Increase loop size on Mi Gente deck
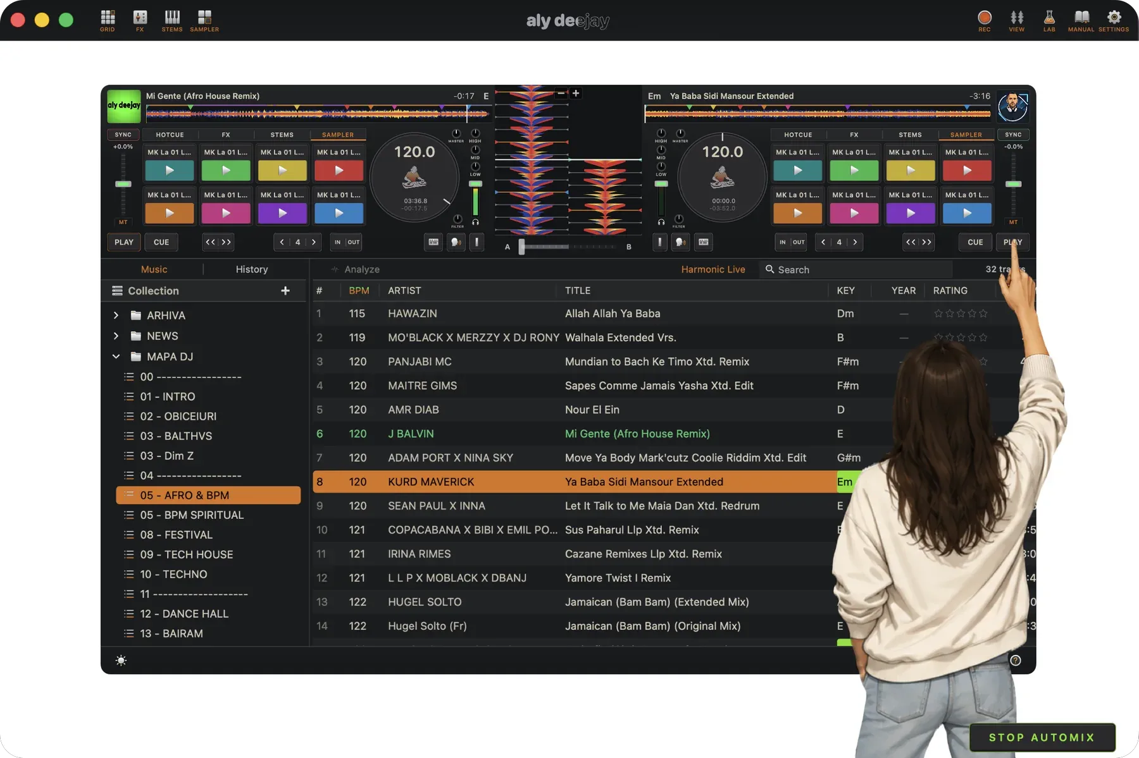This screenshot has width=1139, height=758. click(x=314, y=242)
